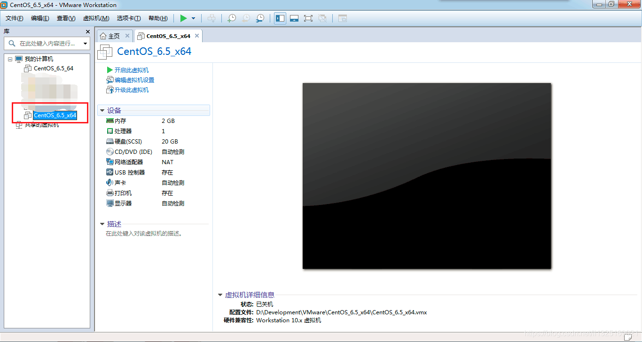Collapse the 设备 section
The image size is (642, 342).
coord(102,111)
